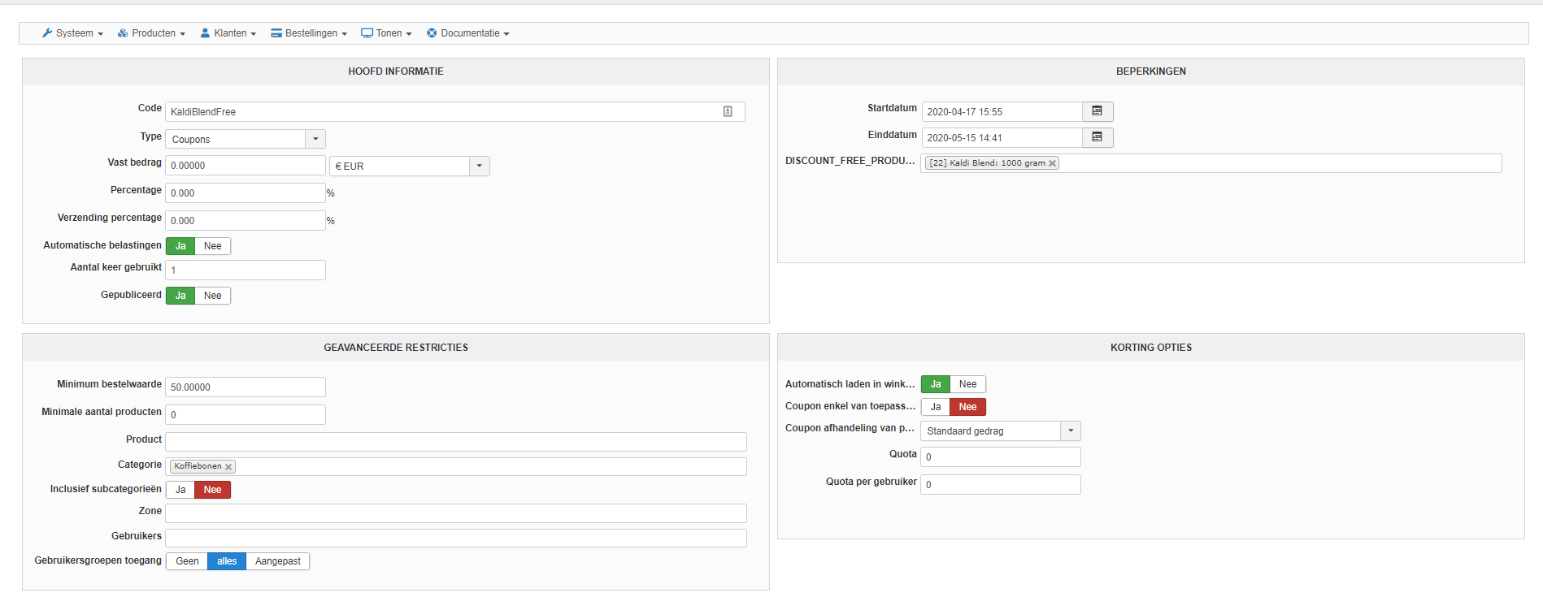Open the Documentatie menu
This screenshot has height=610, width=1543.
pyautogui.click(x=469, y=33)
